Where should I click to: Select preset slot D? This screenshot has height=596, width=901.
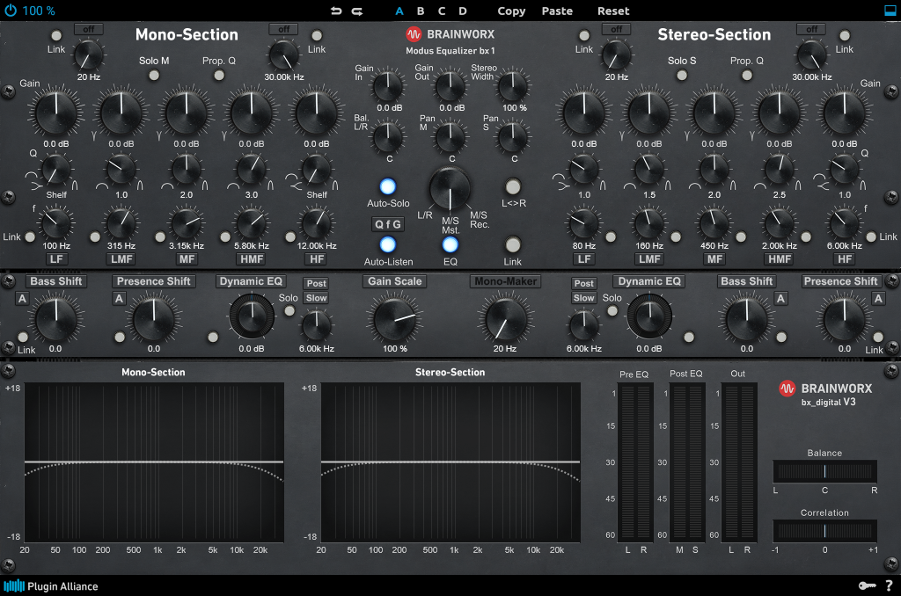tap(463, 11)
